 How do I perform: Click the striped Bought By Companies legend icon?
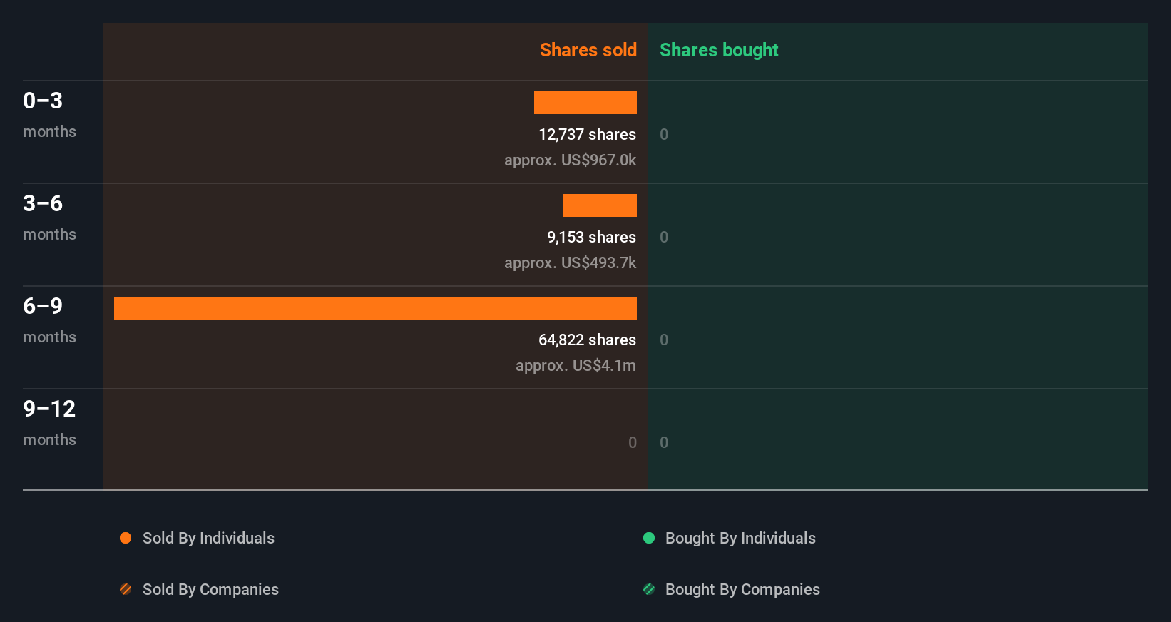coord(649,589)
